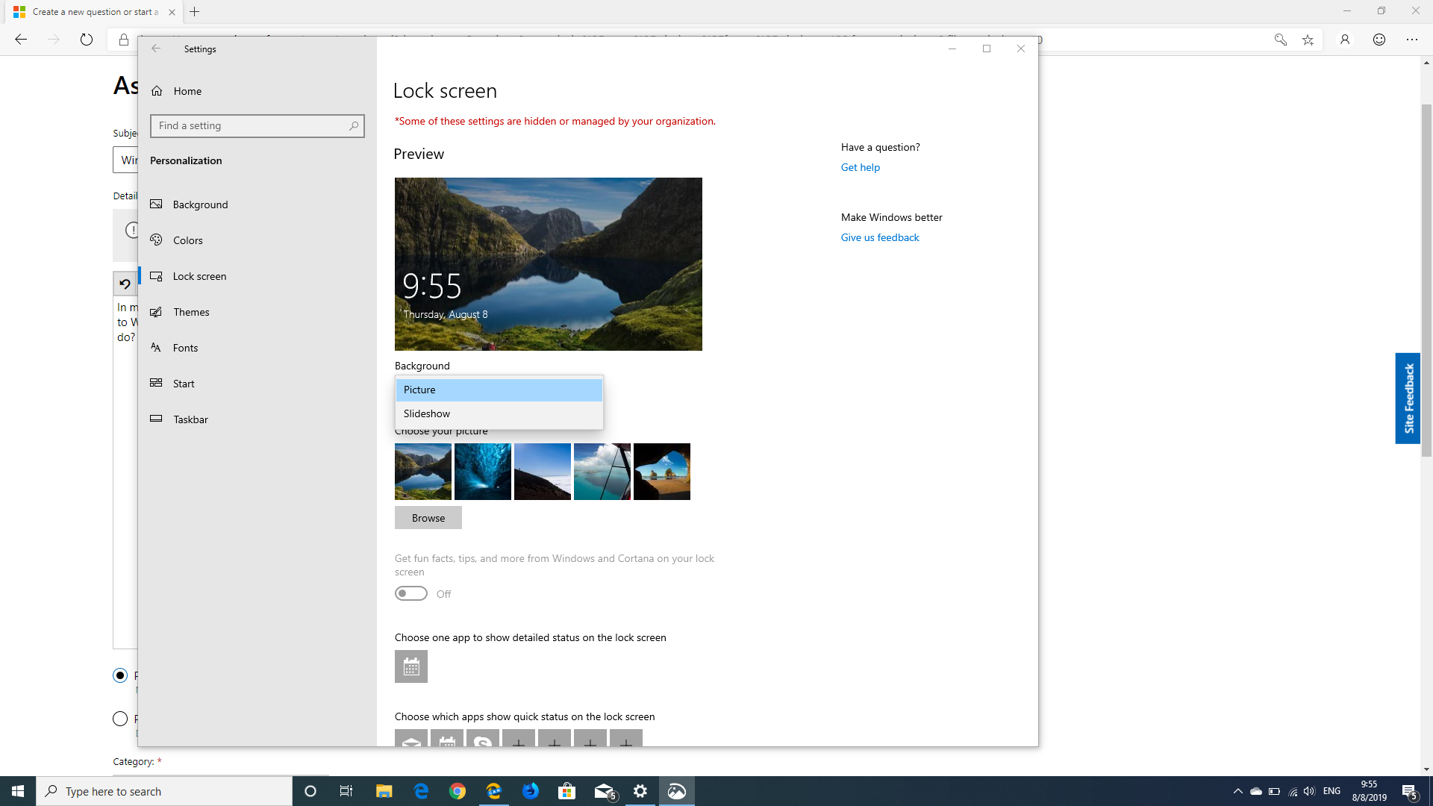Viewport: 1433px width, 806px height.
Task: Open Colors personalization page
Action: pyautogui.click(x=257, y=240)
